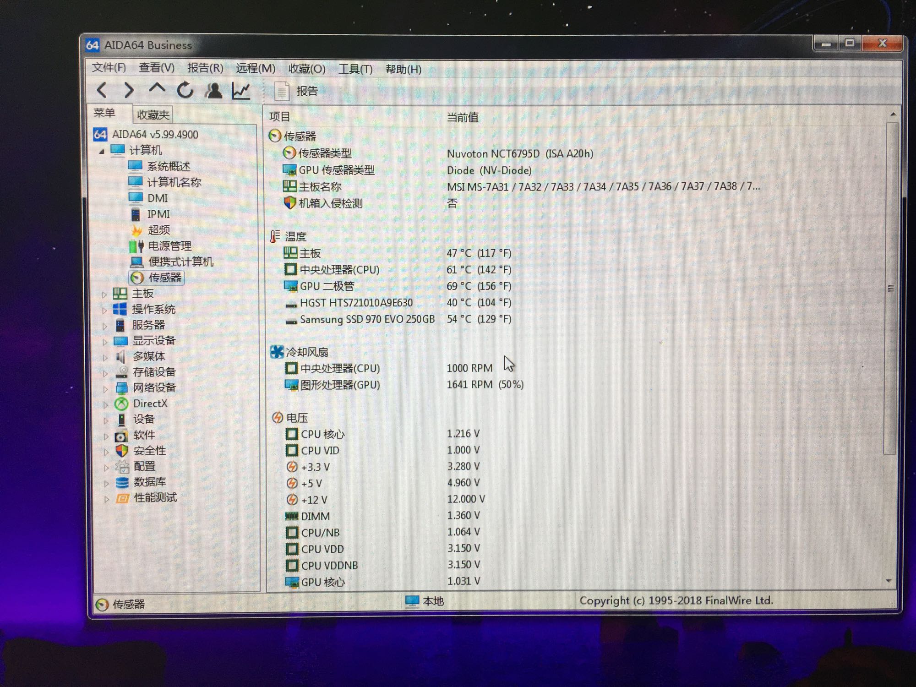Select the CPU VID voltage row
The width and height of the screenshot is (916, 687).
[382, 450]
